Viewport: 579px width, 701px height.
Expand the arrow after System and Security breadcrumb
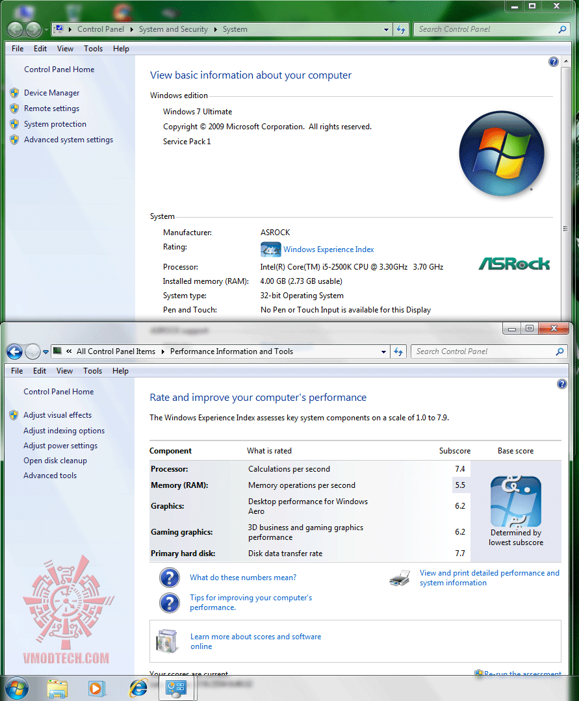point(216,29)
